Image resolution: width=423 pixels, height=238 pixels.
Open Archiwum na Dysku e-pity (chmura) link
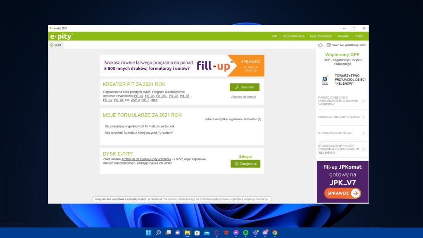click(x=146, y=159)
